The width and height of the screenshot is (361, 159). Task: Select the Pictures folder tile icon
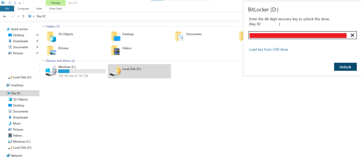[52, 51]
